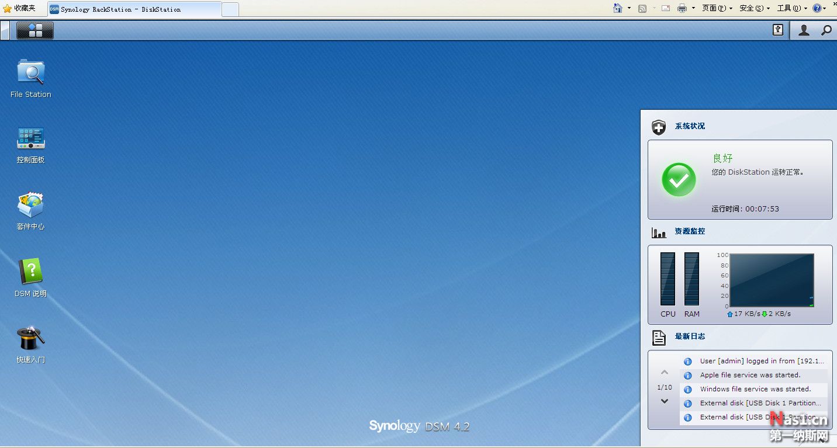Click the info icon beside Apple file service log
This screenshot has width=837, height=448.
click(x=688, y=376)
